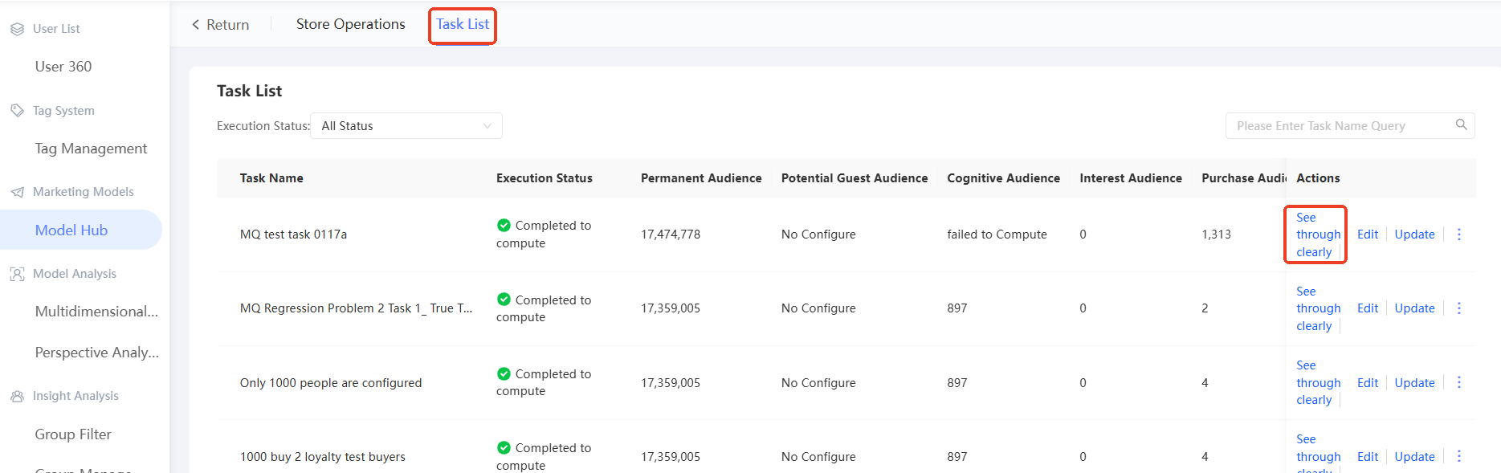Open Model Hub in the sidebar

[x=71, y=230]
